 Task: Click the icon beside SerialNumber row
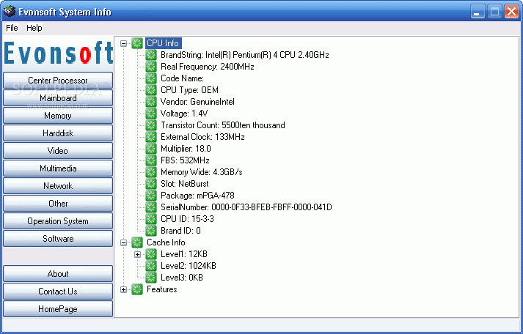(151, 207)
